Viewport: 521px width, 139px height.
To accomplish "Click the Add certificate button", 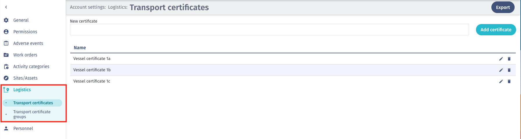I will (x=496, y=30).
